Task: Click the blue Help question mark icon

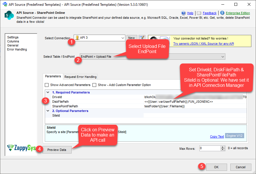Action: [183, 13]
